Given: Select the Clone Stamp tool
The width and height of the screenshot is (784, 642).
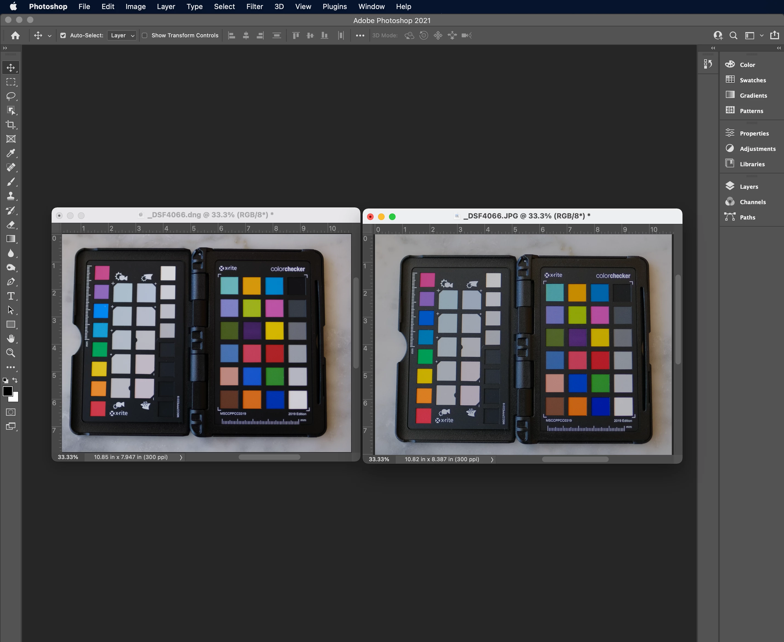Looking at the screenshot, I should (x=11, y=196).
